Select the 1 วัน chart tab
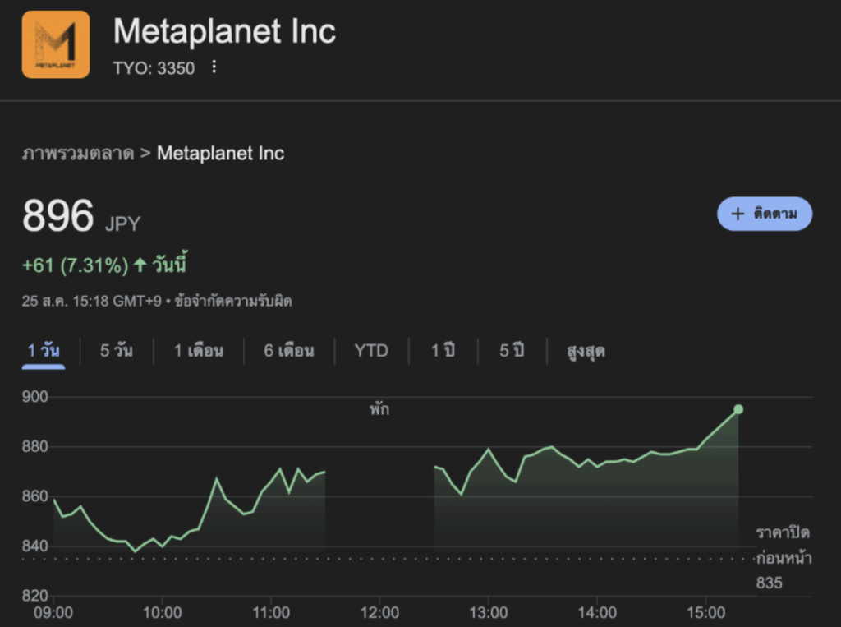This screenshot has width=841, height=627. pos(43,351)
